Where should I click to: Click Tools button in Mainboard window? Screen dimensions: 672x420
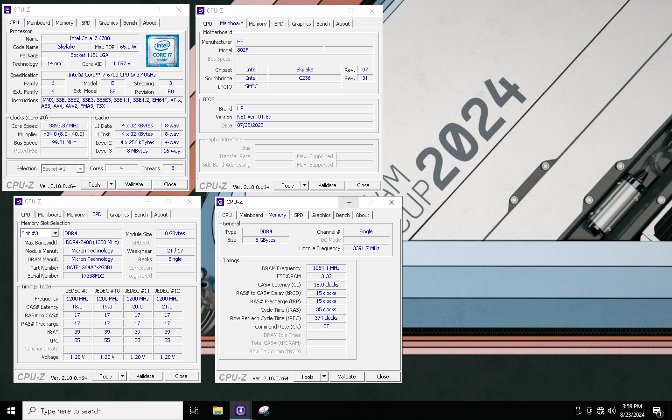pyautogui.click(x=287, y=185)
